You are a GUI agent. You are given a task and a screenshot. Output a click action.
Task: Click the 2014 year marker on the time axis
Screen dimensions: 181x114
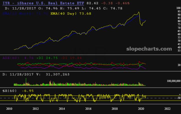pos(62,109)
